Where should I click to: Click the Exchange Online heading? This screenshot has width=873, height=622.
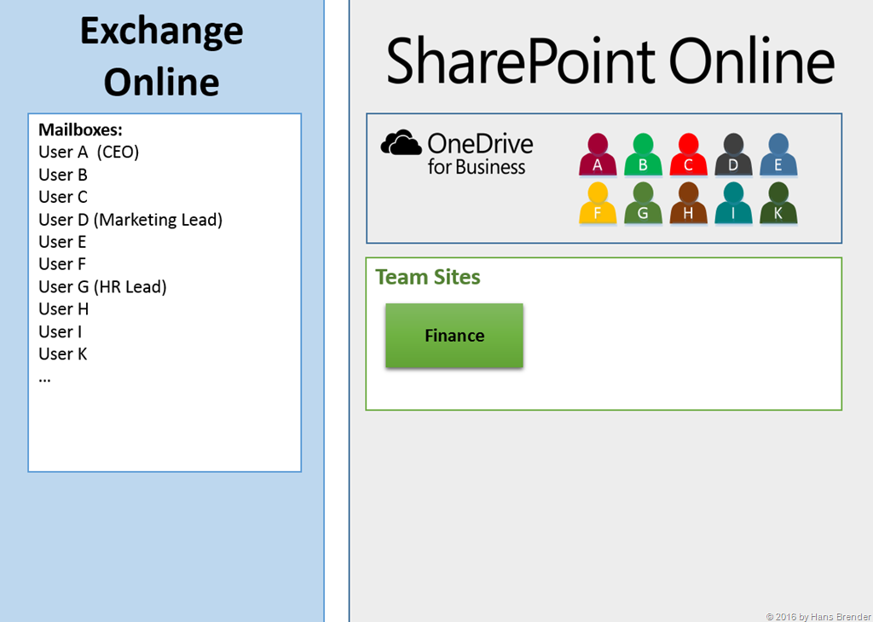tap(162, 57)
